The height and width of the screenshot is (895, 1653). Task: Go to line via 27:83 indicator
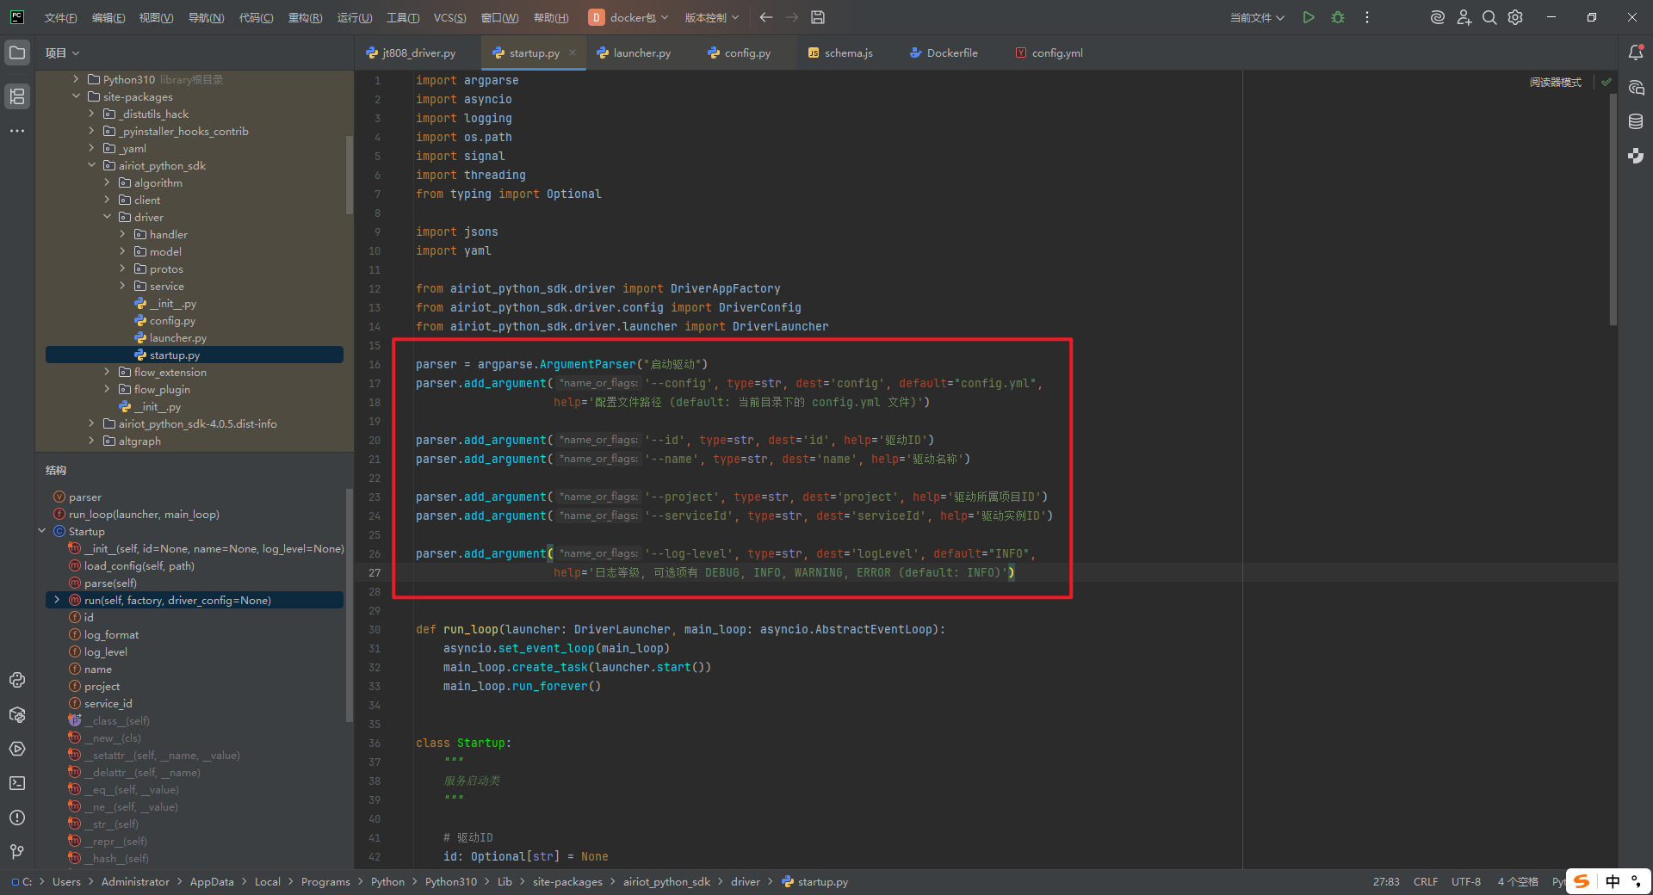click(x=1386, y=881)
